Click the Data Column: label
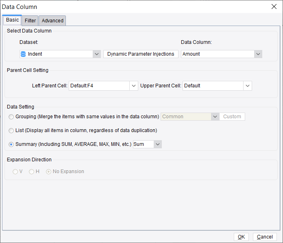Image resolution: width=283 pixels, height=243 pixels. click(x=196, y=42)
